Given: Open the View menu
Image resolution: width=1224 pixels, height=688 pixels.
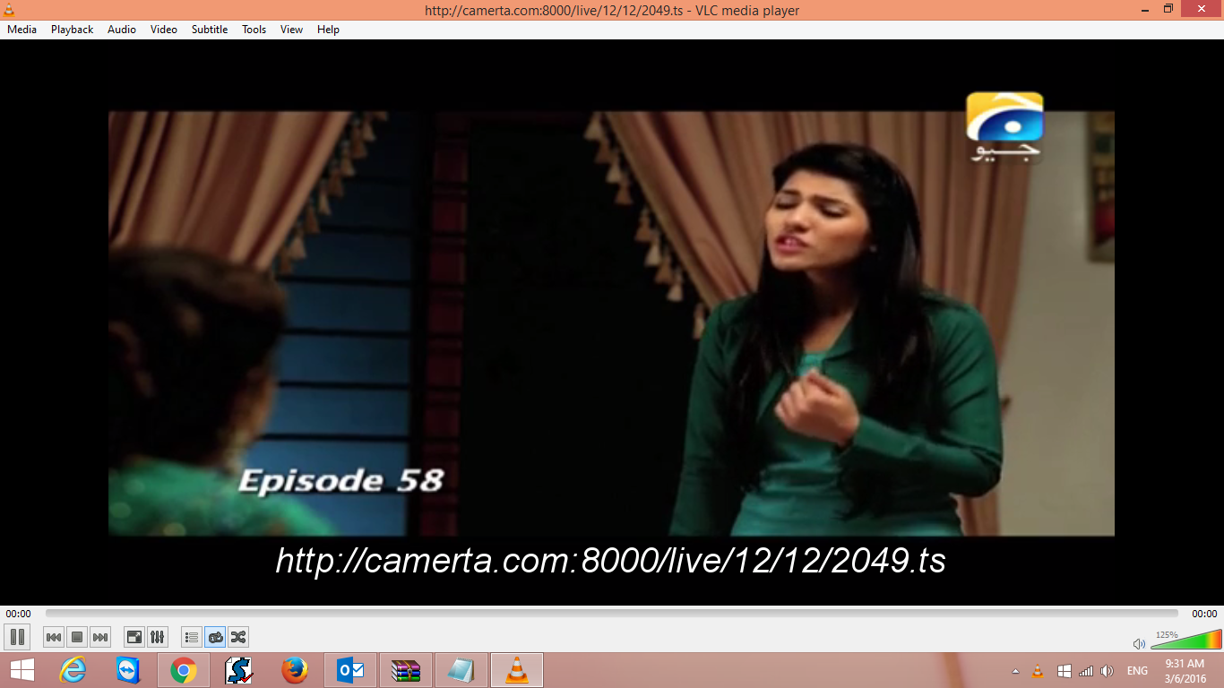Looking at the screenshot, I should [x=292, y=30].
